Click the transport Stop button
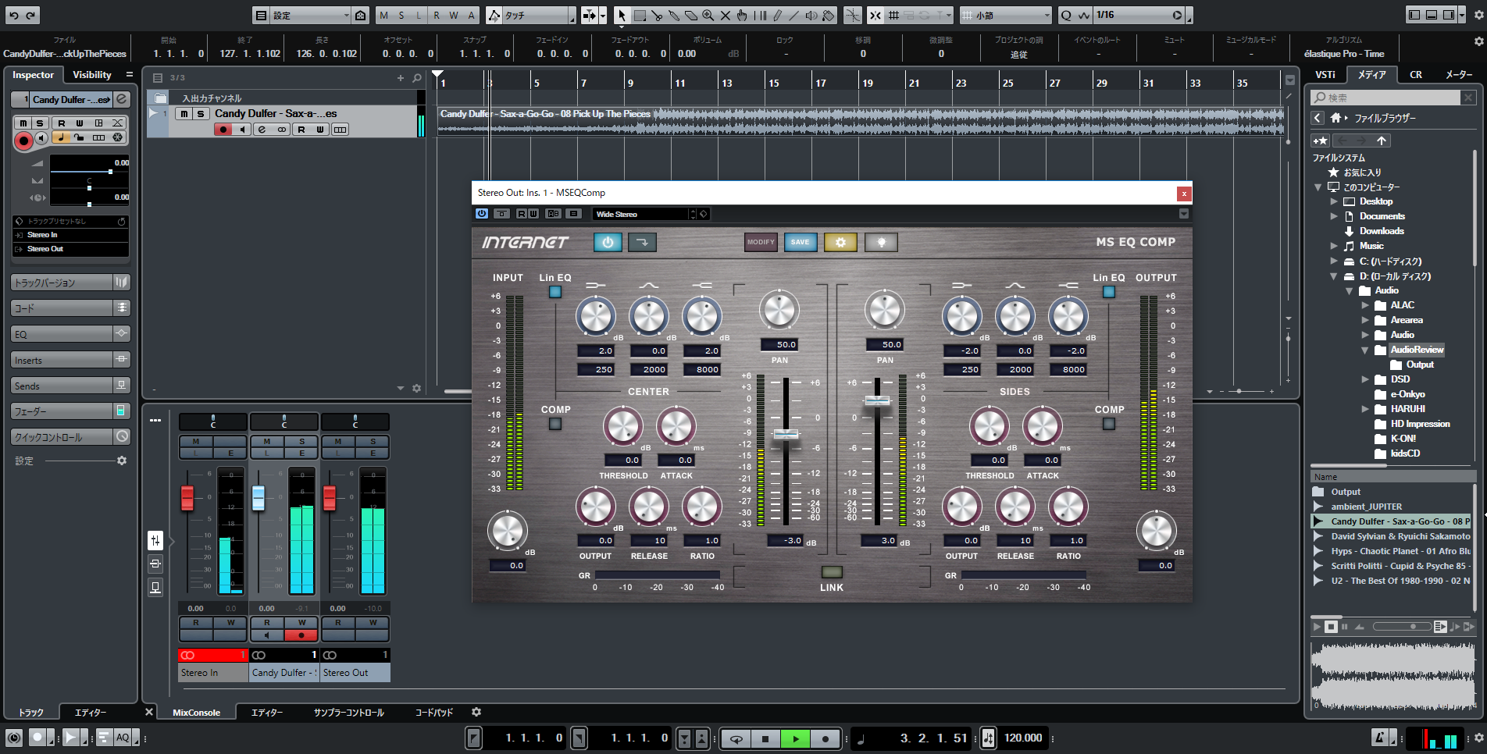Screen dimensions: 1487x754 (766, 738)
